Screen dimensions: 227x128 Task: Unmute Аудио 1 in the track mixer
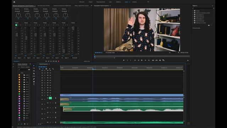(x=16, y=25)
